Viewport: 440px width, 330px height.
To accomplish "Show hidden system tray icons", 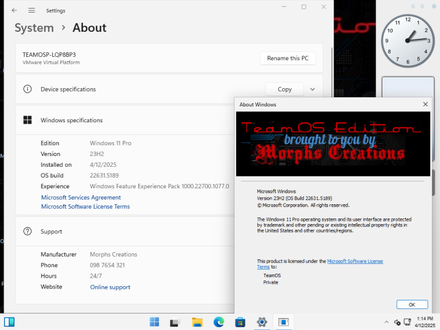I will (x=386, y=322).
